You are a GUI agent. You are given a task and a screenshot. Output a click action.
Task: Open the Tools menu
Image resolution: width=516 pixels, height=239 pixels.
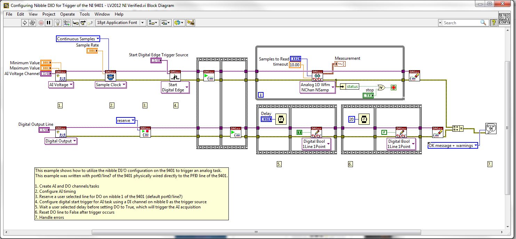pos(84,14)
